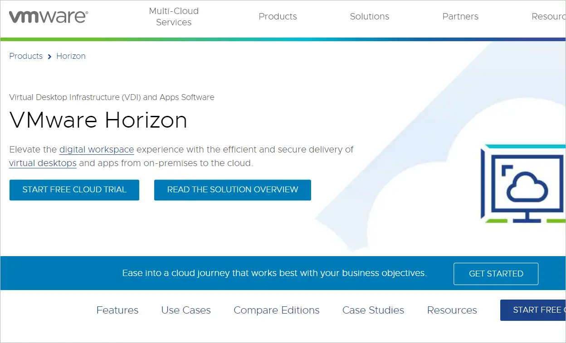Click Start Free Cloud Trial button
Screen dimensions: 566x343
click(x=74, y=190)
